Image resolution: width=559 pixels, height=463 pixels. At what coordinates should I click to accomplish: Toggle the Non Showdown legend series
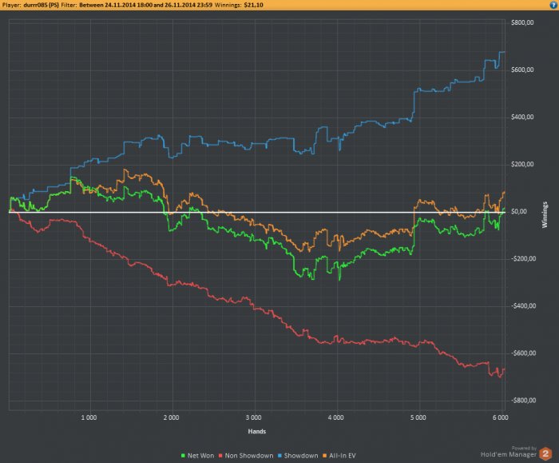(246, 456)
